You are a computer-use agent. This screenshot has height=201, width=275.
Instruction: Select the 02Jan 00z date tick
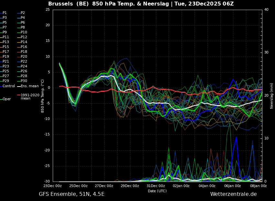pyautogui.click(x=181, y=186)
